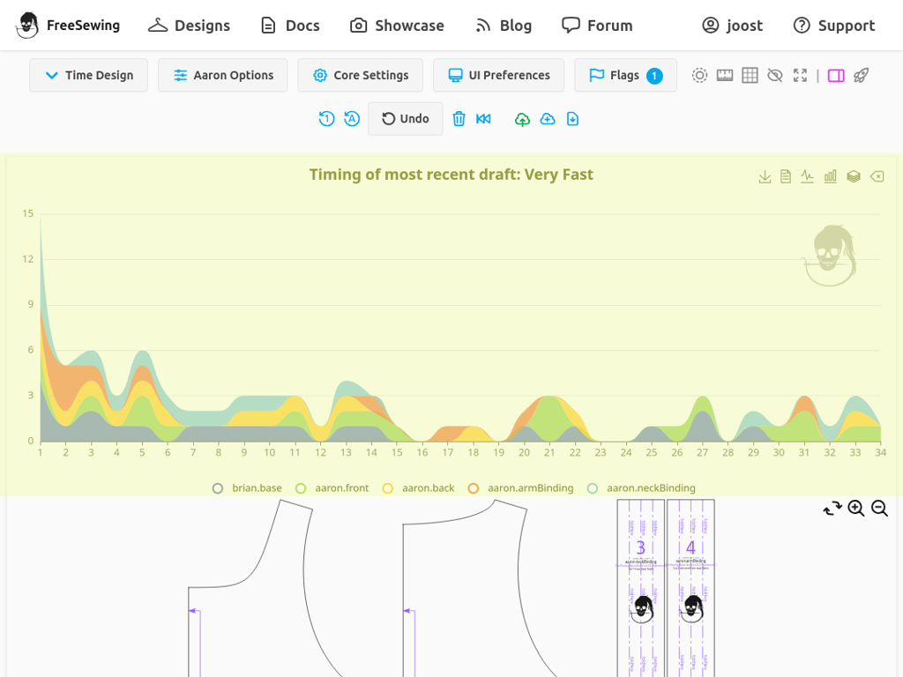Open the Forum link

[597, 26]
